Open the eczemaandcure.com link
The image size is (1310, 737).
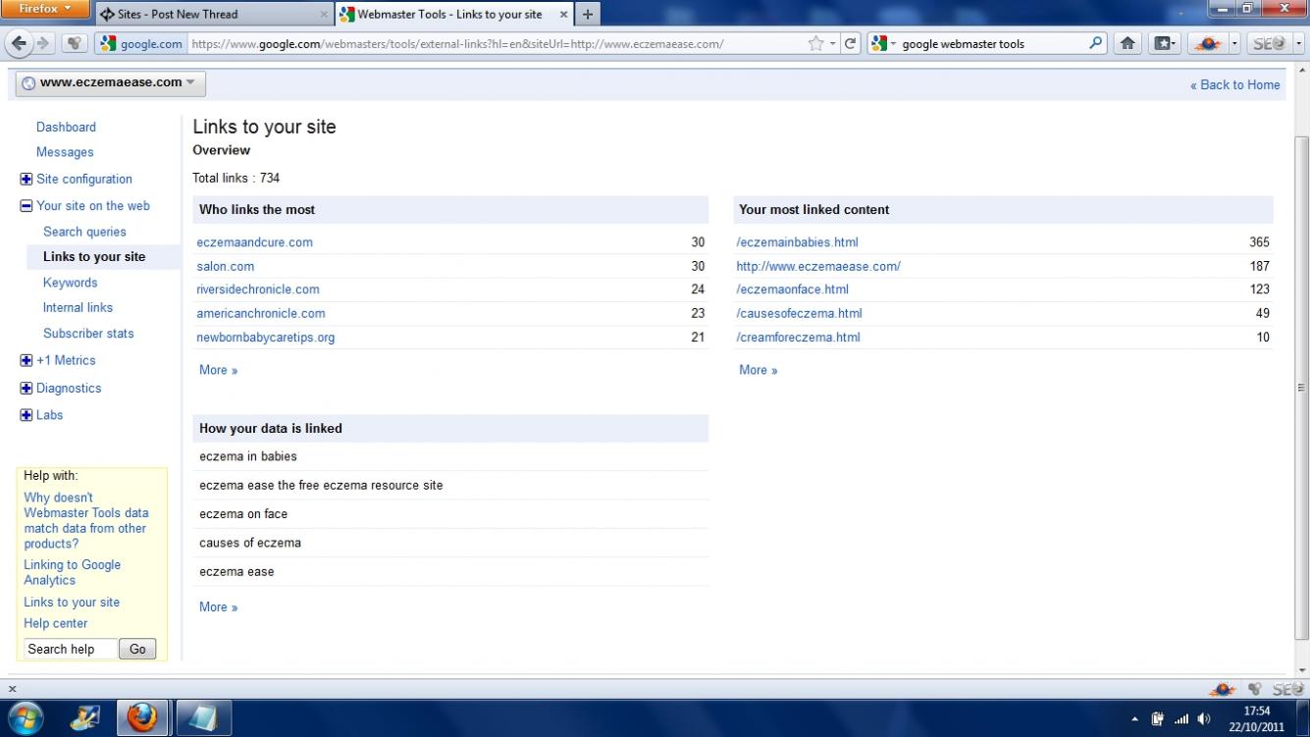tap(254, 242)
